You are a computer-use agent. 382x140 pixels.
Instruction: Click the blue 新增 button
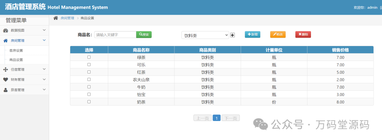pyautogui.click(x=253, y=34)
